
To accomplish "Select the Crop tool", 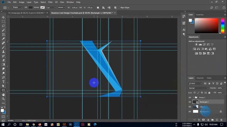I will click(x=3, y=35).
